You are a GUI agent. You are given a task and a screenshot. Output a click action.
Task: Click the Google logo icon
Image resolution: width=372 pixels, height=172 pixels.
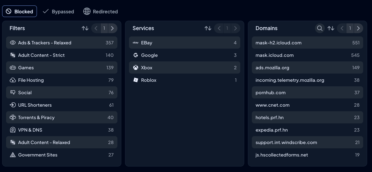(x=136, y=55)
